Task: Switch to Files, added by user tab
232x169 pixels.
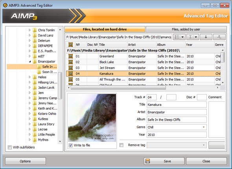Action: coord(186,29)
